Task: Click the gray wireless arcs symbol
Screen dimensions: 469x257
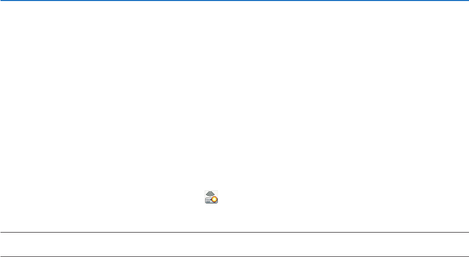Action: coord(211,193)
